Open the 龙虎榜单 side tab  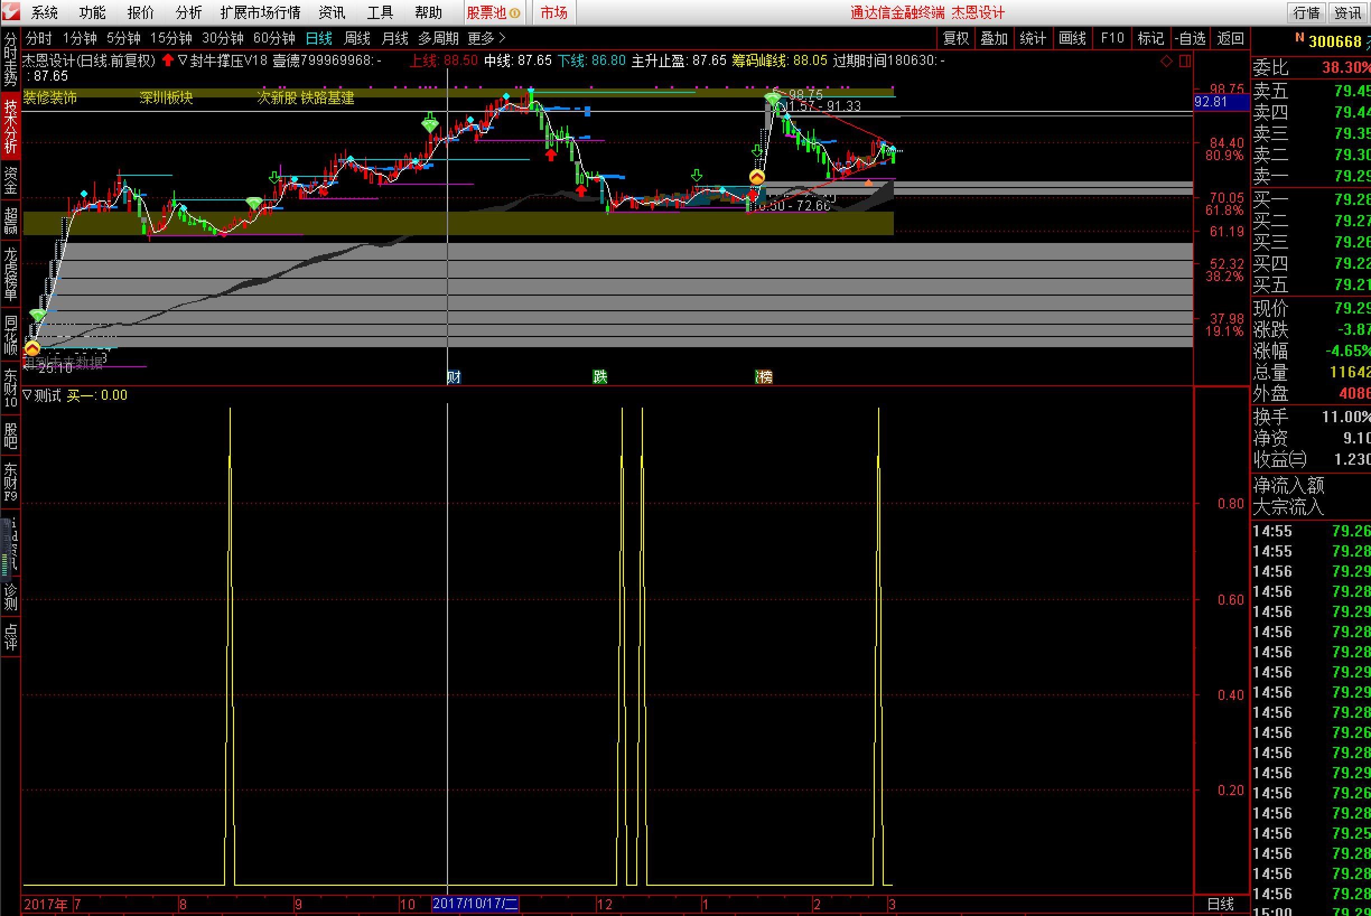11,274
